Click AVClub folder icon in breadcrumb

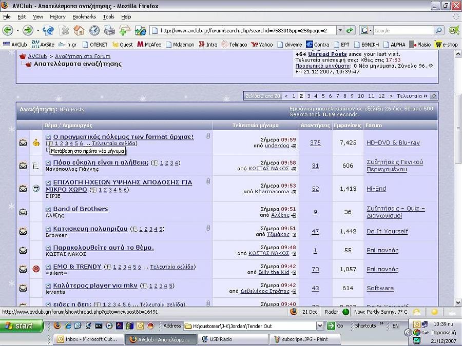coord(23,56)
